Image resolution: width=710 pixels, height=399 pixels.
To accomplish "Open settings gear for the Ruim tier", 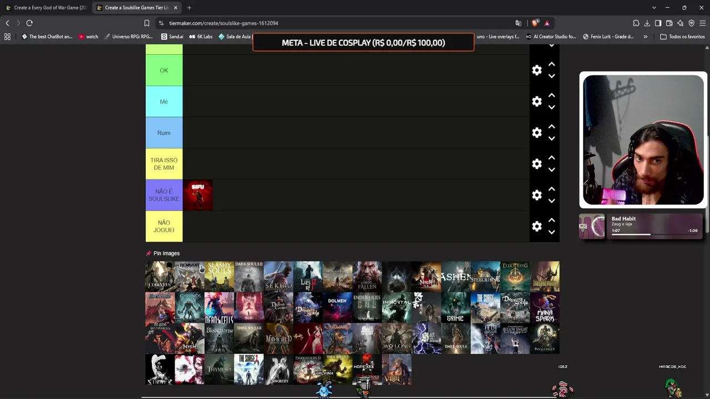I will tap(536, 133).
